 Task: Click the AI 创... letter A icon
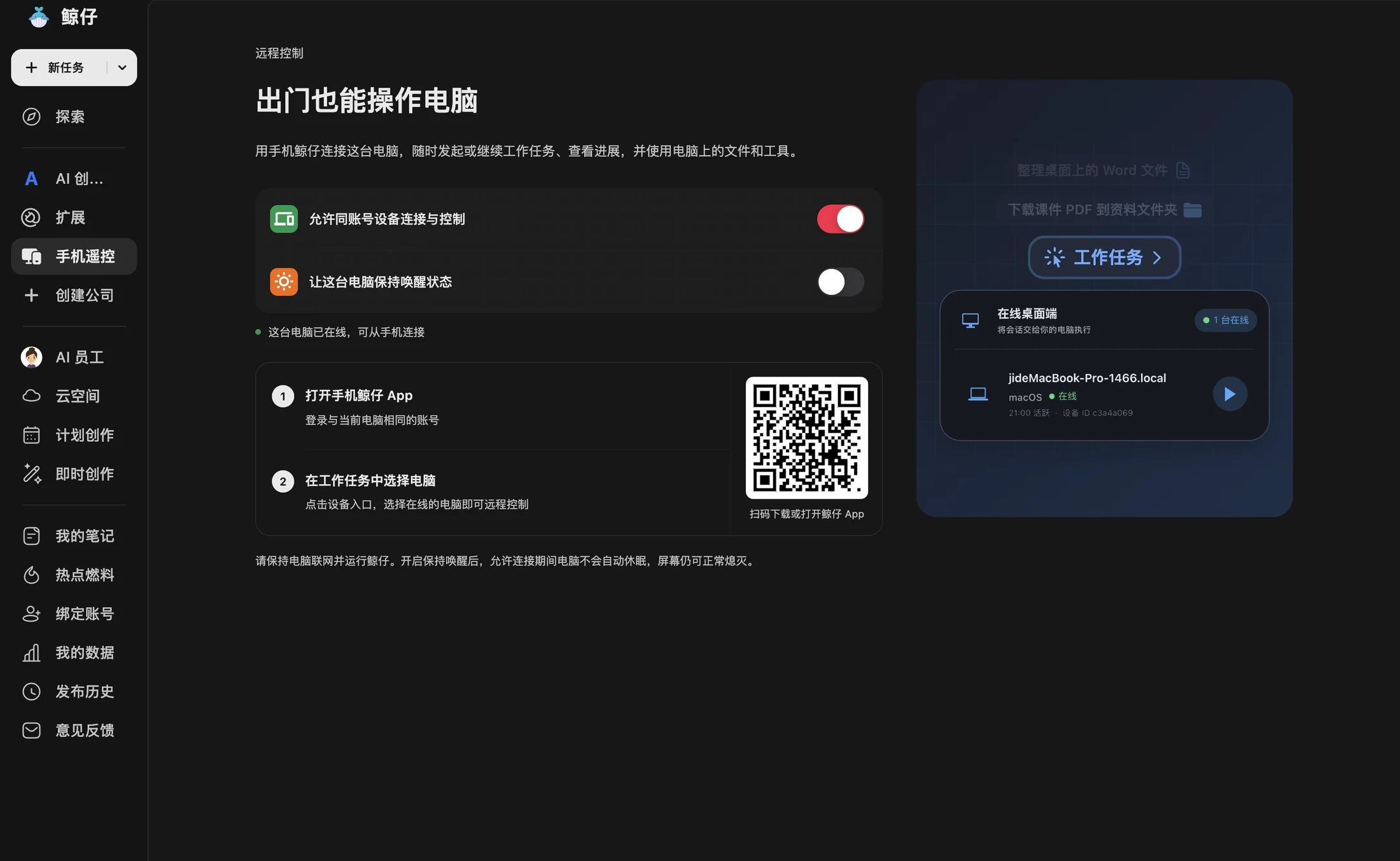tap(31, 179)
